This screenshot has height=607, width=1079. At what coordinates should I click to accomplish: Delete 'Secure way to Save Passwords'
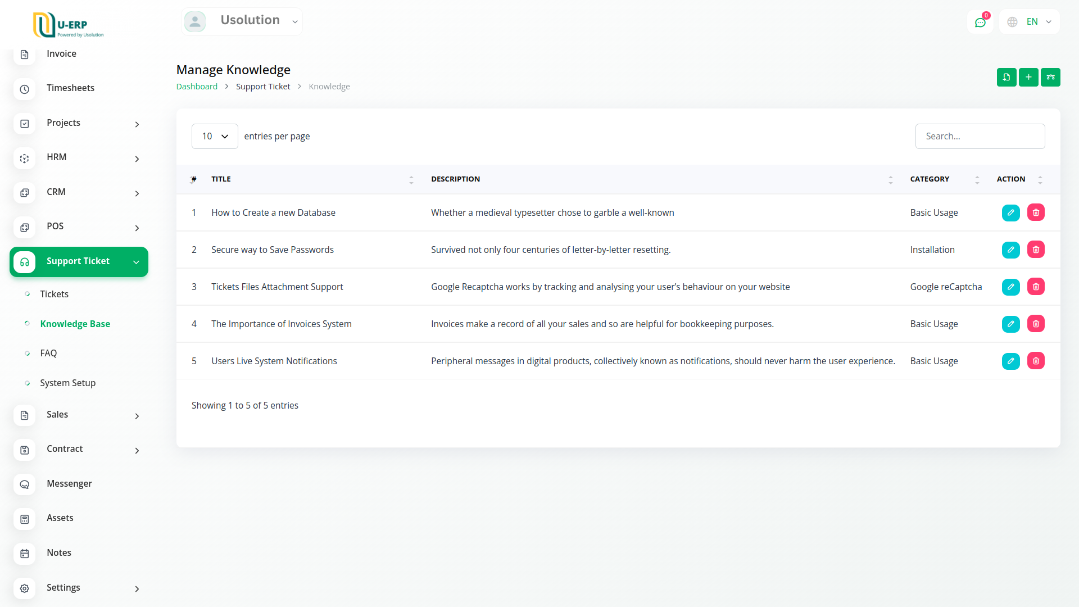1036,250
